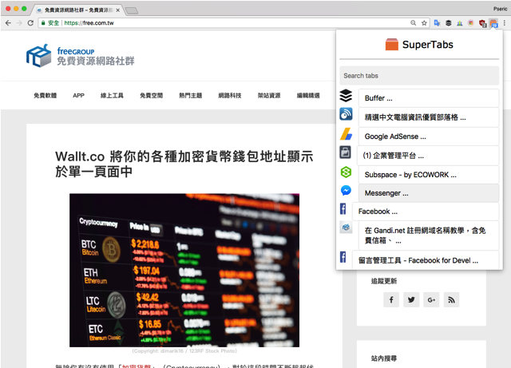
Task: Click the Facebook favicon beside 'Facebook ...'
Action: [343, 208]
